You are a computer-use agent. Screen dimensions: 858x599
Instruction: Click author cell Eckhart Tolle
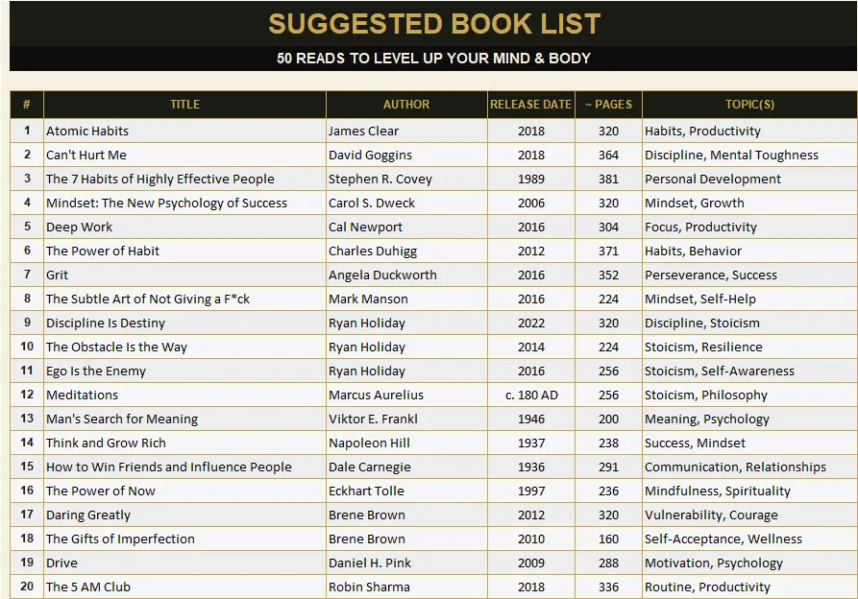[x=406, y=491]
